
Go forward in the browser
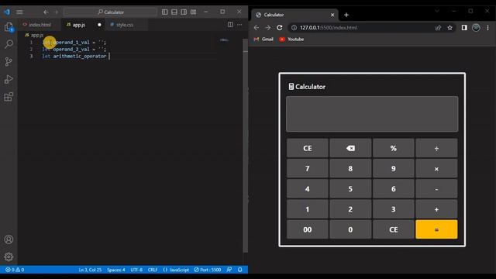click(x=268, y=28)
